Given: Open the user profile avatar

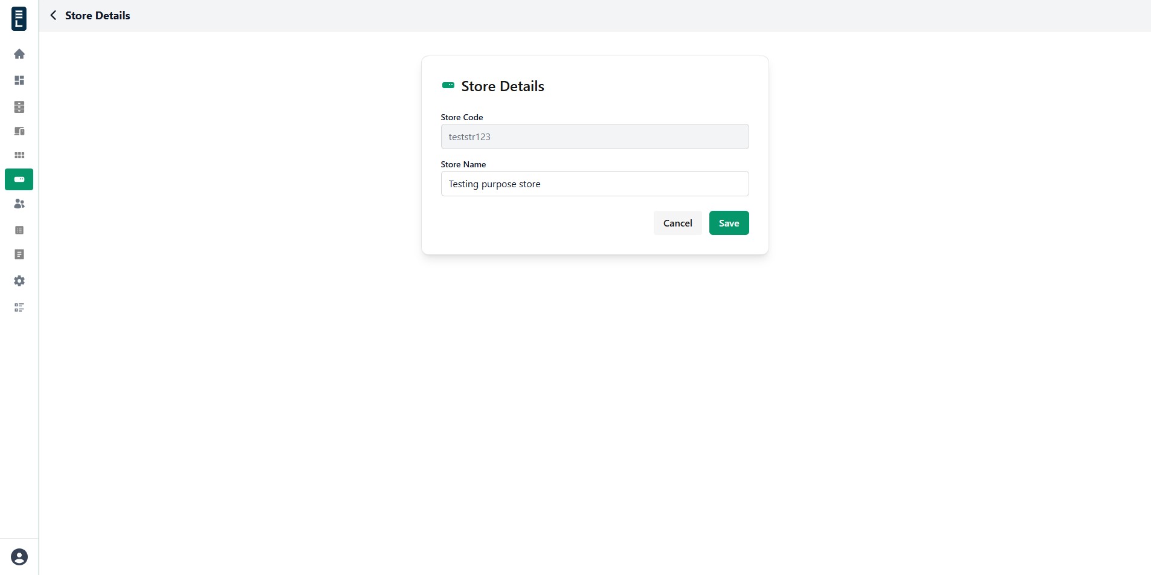Looking at the screenshot, I should coord(19,557).
